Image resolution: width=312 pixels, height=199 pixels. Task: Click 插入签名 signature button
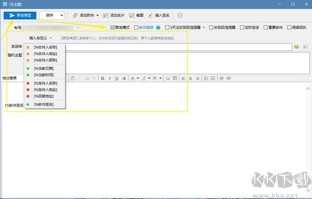pos(159,15)
